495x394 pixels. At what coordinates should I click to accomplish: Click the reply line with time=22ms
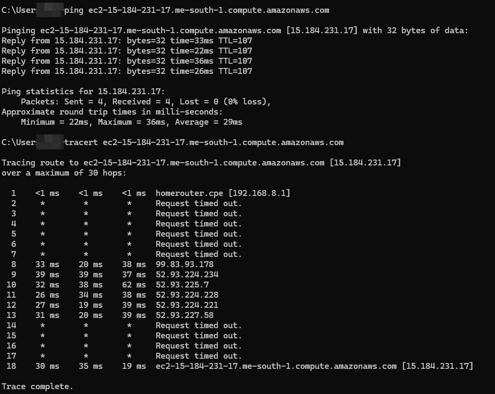point(127,51)
